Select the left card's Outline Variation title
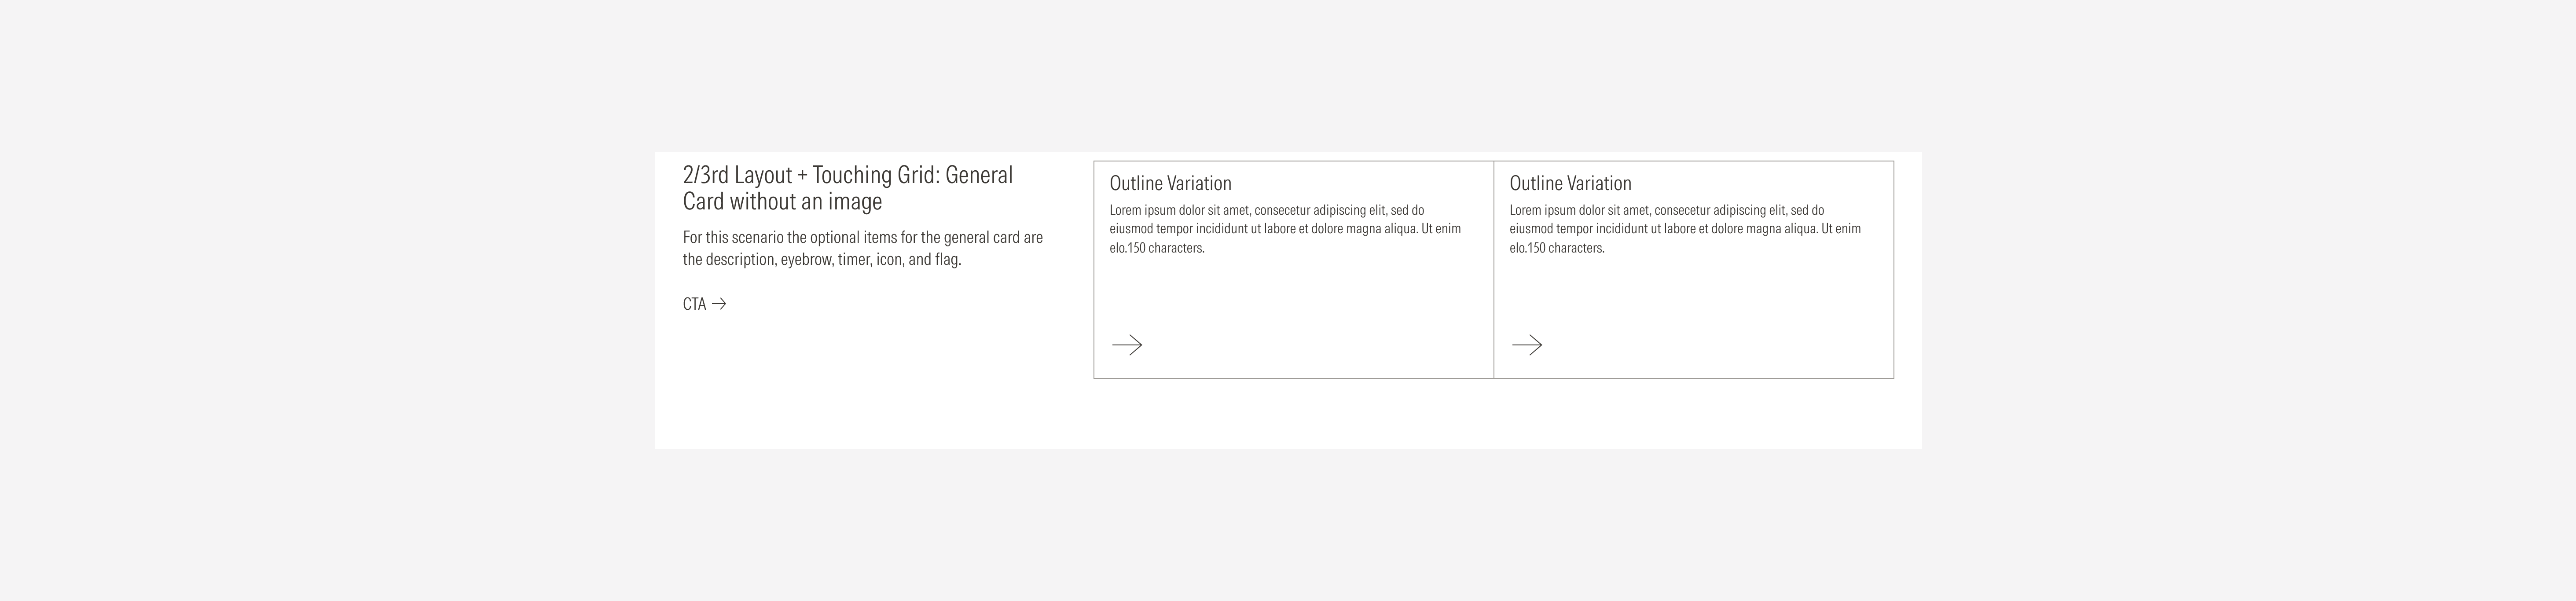Viewport: 2576px width, 601px height. [x=1170, y=183]
